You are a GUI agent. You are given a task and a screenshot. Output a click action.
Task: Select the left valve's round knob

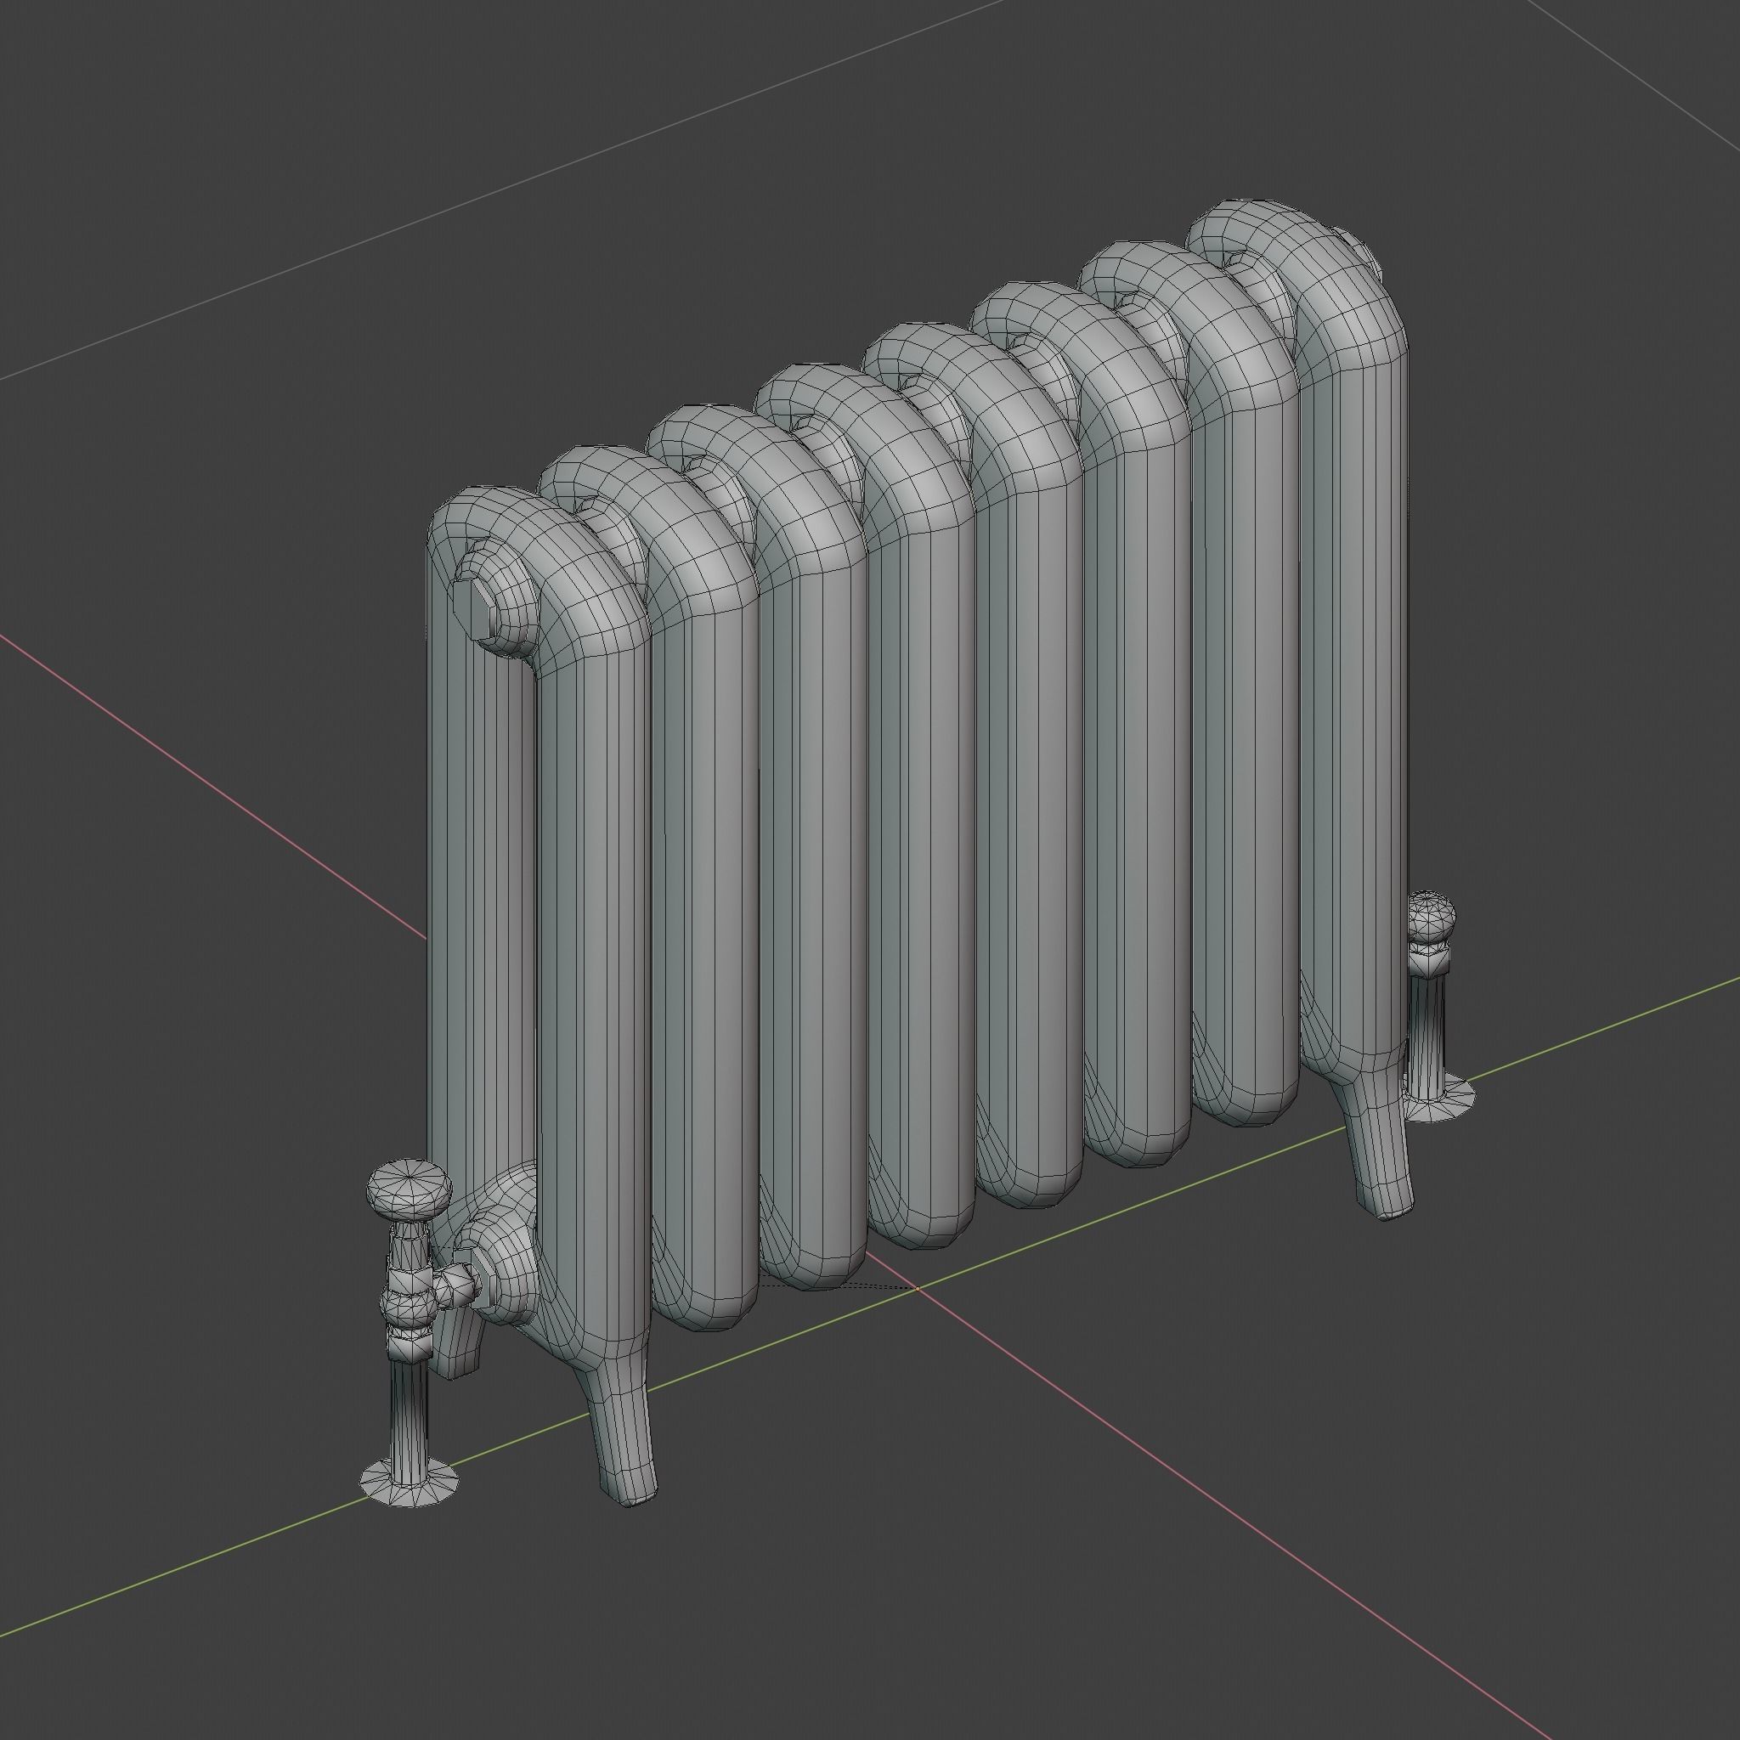click(410, 1191)
